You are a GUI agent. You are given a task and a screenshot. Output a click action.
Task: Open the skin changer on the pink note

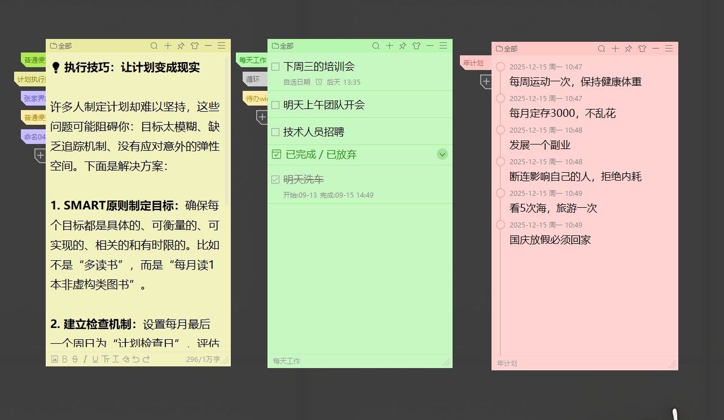(x=642, y=49)
